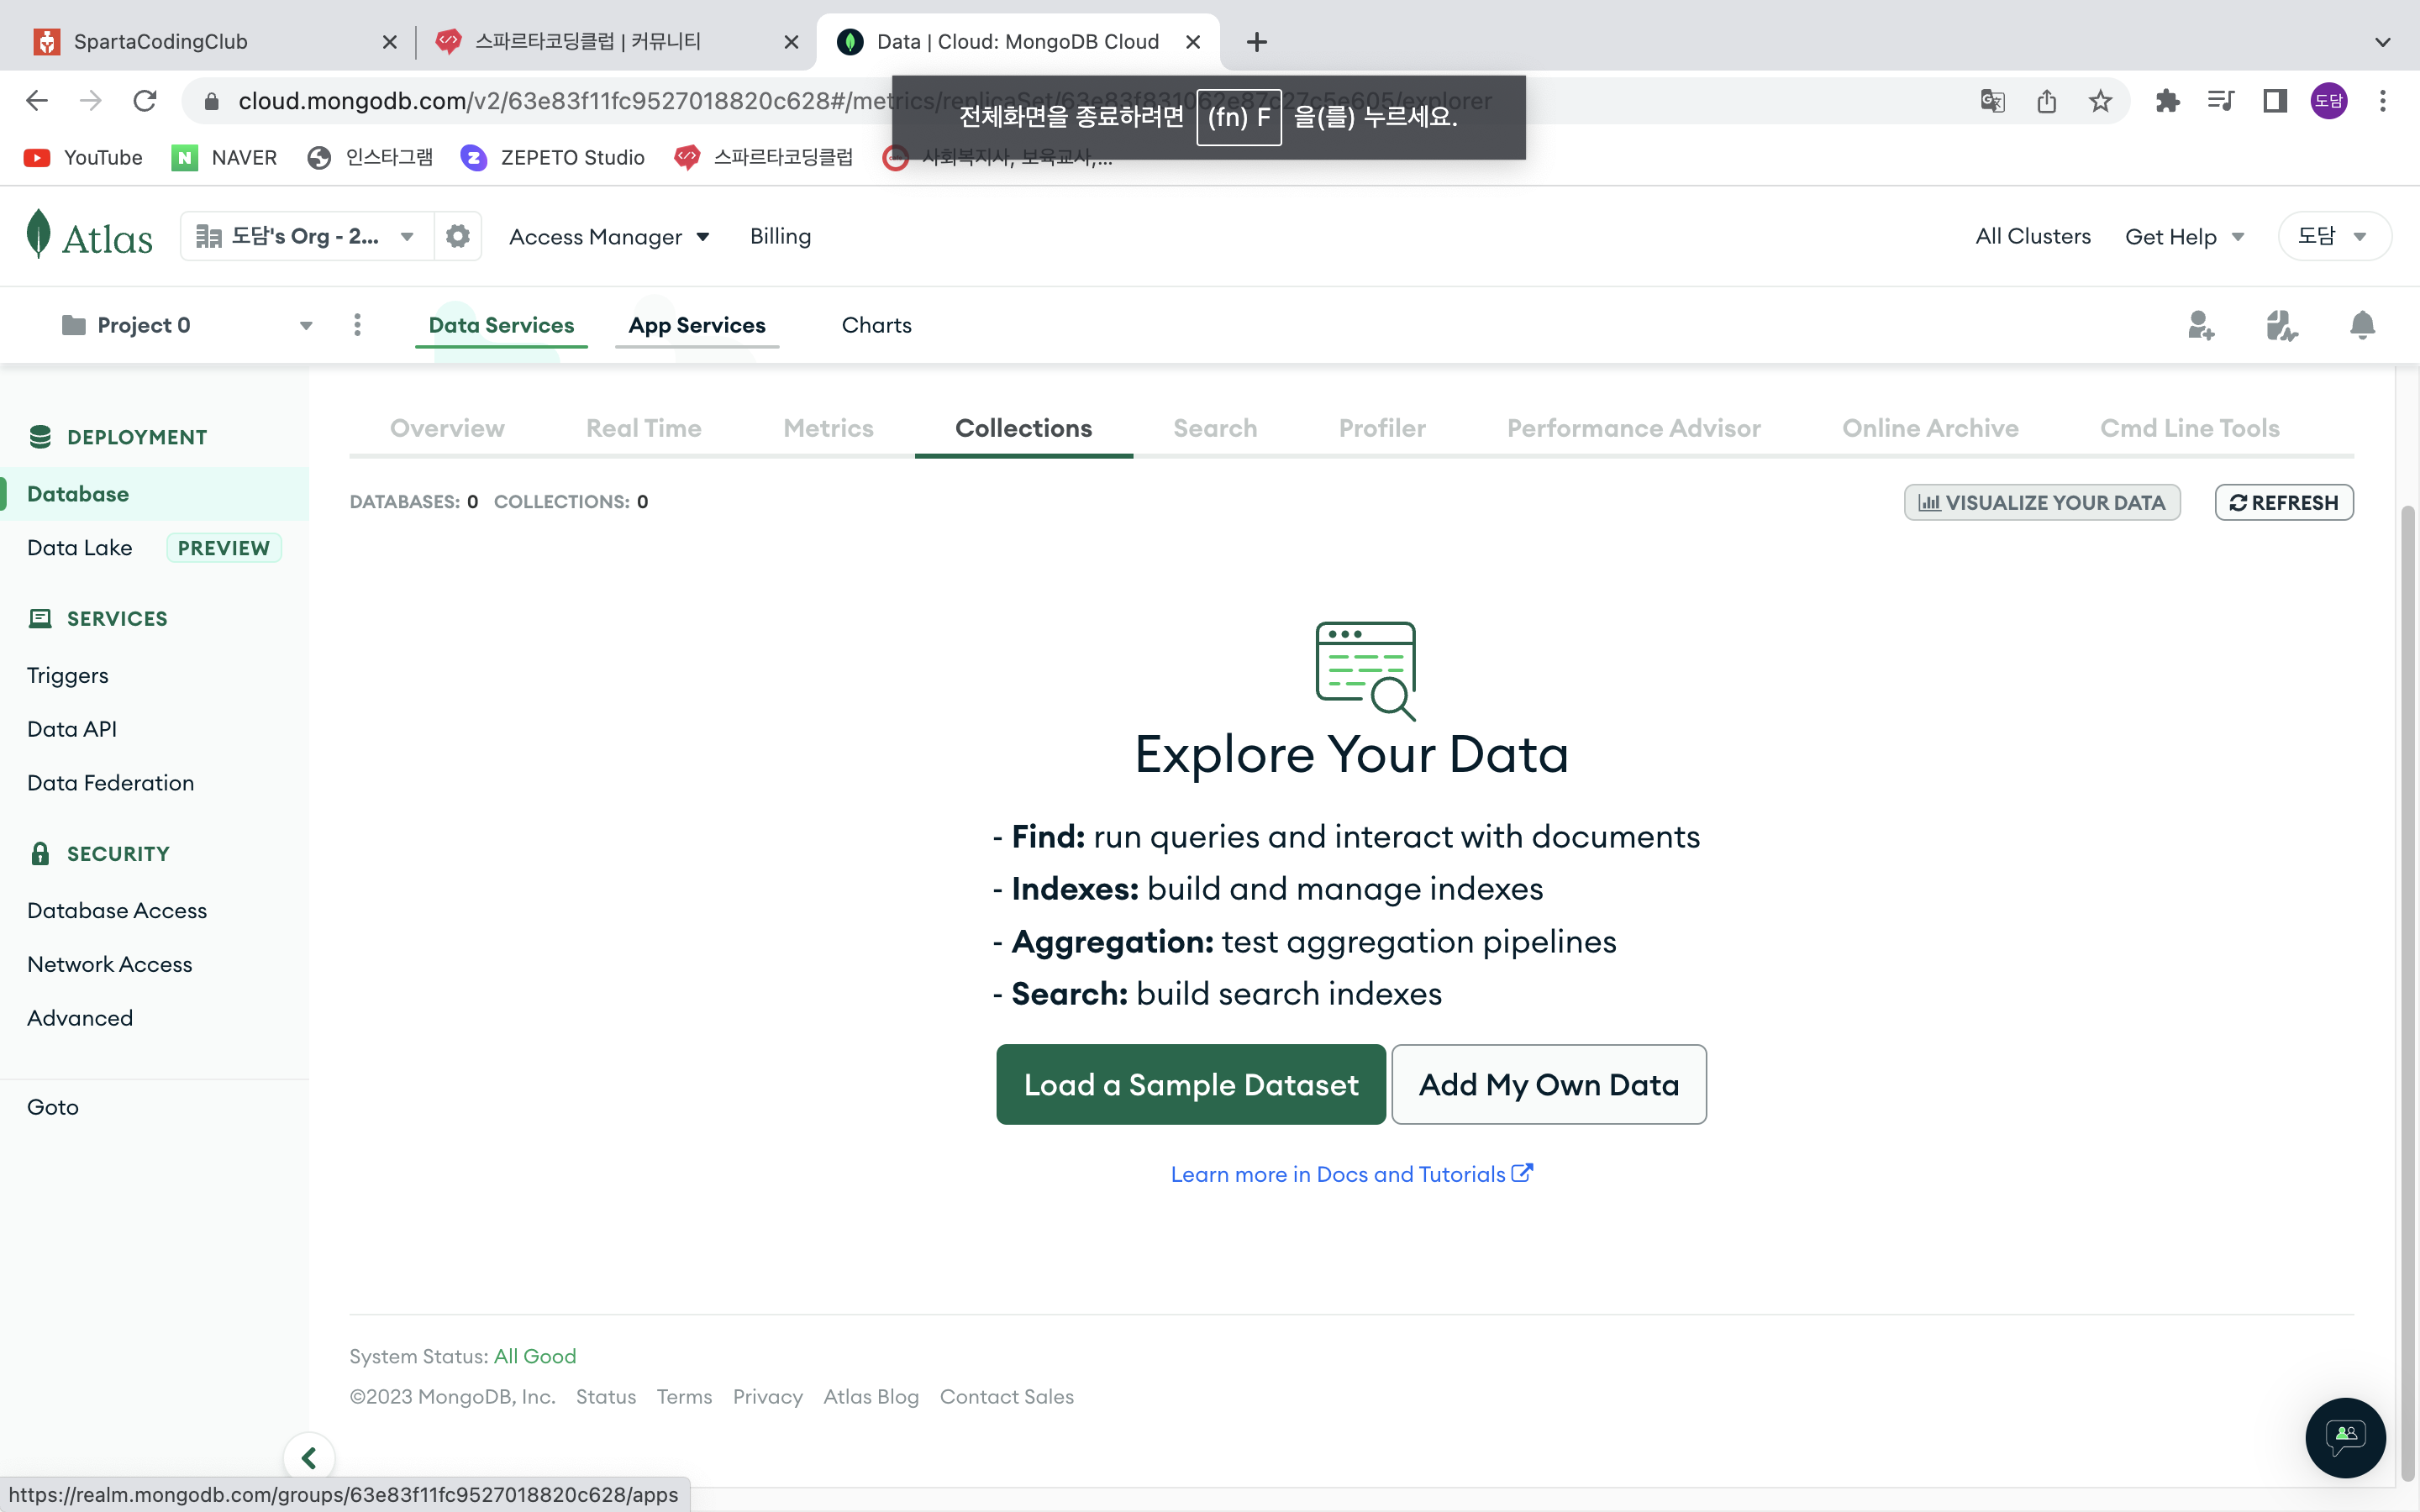This screenshot has height=1512, width=2420.
Task: Reload the current page
Action: tap(145, 100)
